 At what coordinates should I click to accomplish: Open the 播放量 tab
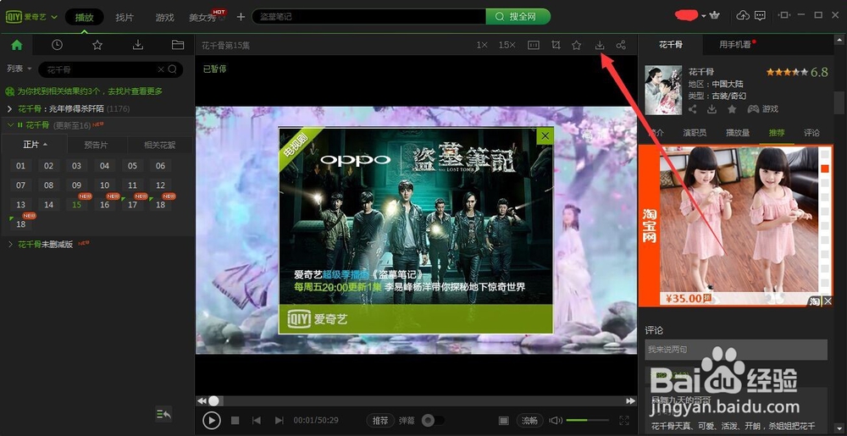click(738, 132)
